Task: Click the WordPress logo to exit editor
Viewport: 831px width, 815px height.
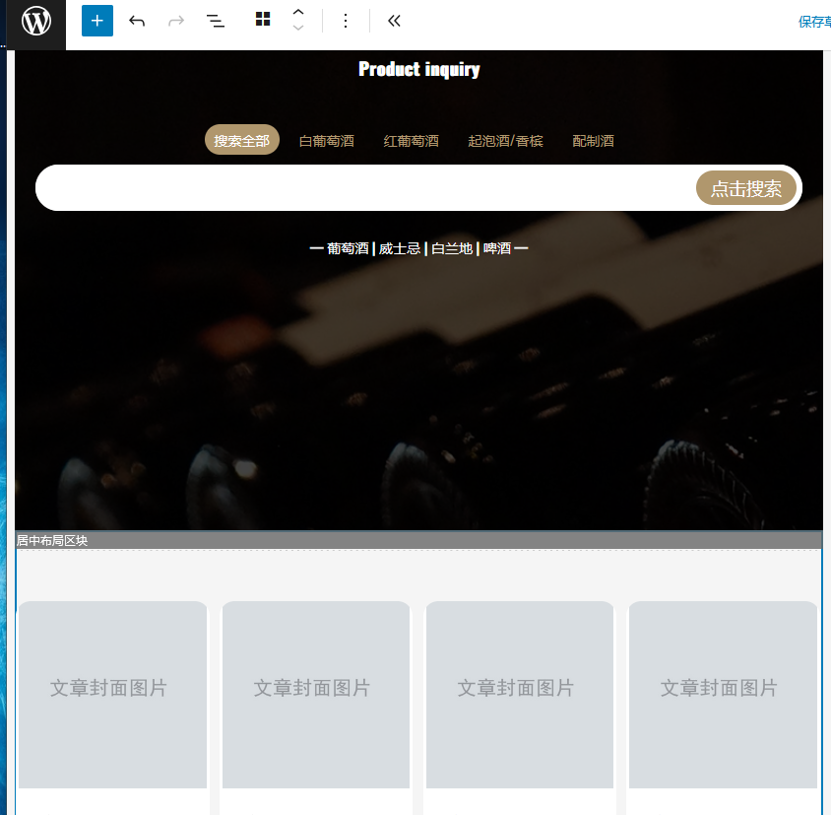Action: coord(35,22)
